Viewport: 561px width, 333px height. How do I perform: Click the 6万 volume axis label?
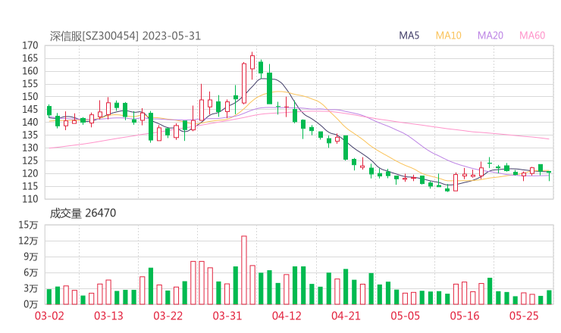coord(31,272)
